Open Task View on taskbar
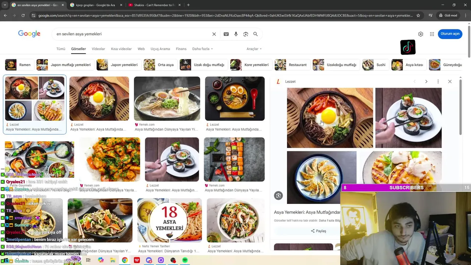Viewport: 471px width, 265px height. 88,260
